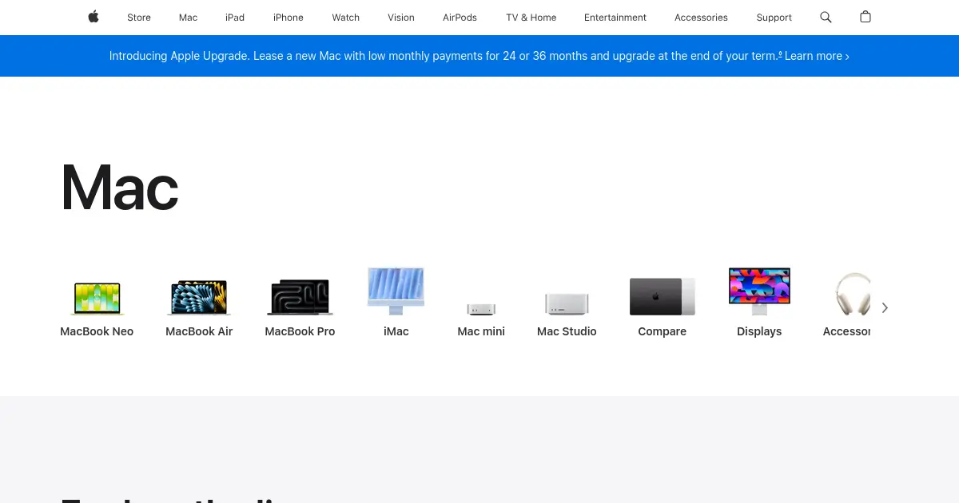This screenshot has height=503, width=959.
Task: Open the Vision menu
Action: point(401,18)
